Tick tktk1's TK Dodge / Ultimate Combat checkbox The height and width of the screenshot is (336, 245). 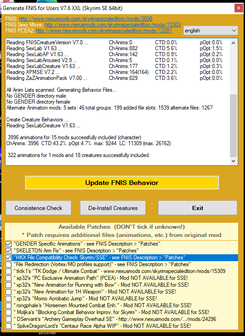coord(9,271)
